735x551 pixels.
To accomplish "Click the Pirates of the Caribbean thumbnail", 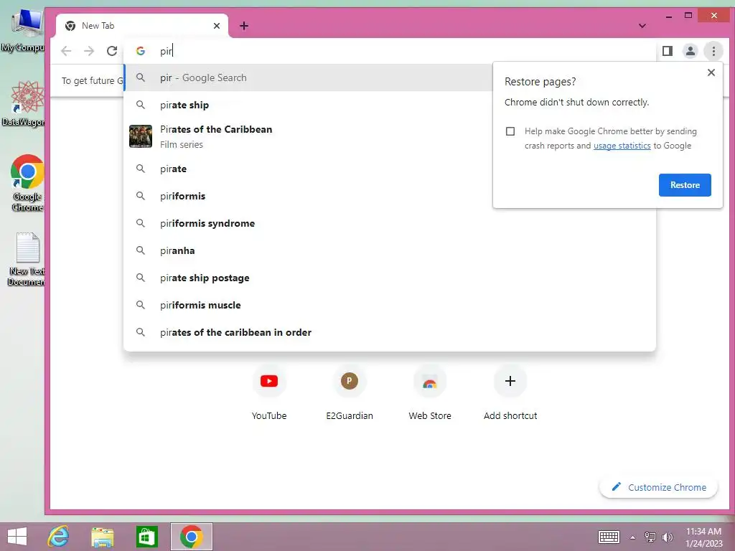I will (x=141, y=136).
